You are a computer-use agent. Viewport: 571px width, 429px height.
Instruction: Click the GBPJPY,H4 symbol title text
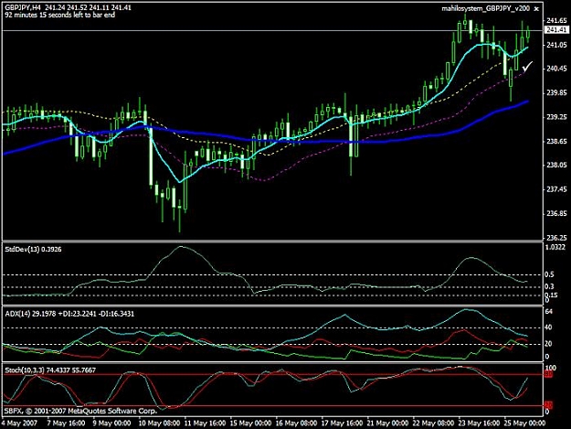pyautogui.click(x=23, y=7)
